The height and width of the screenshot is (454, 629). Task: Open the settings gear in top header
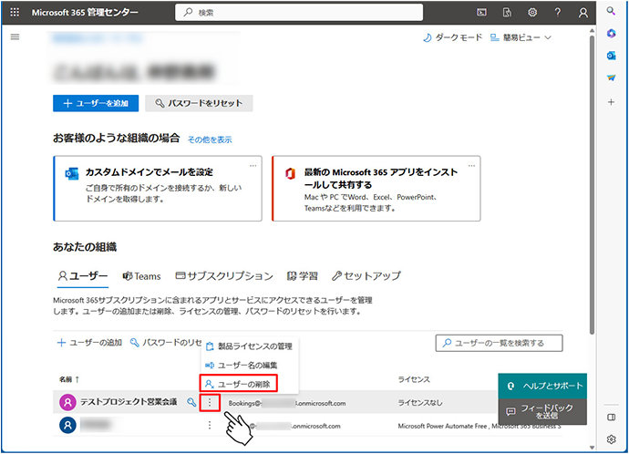(532, 13)
